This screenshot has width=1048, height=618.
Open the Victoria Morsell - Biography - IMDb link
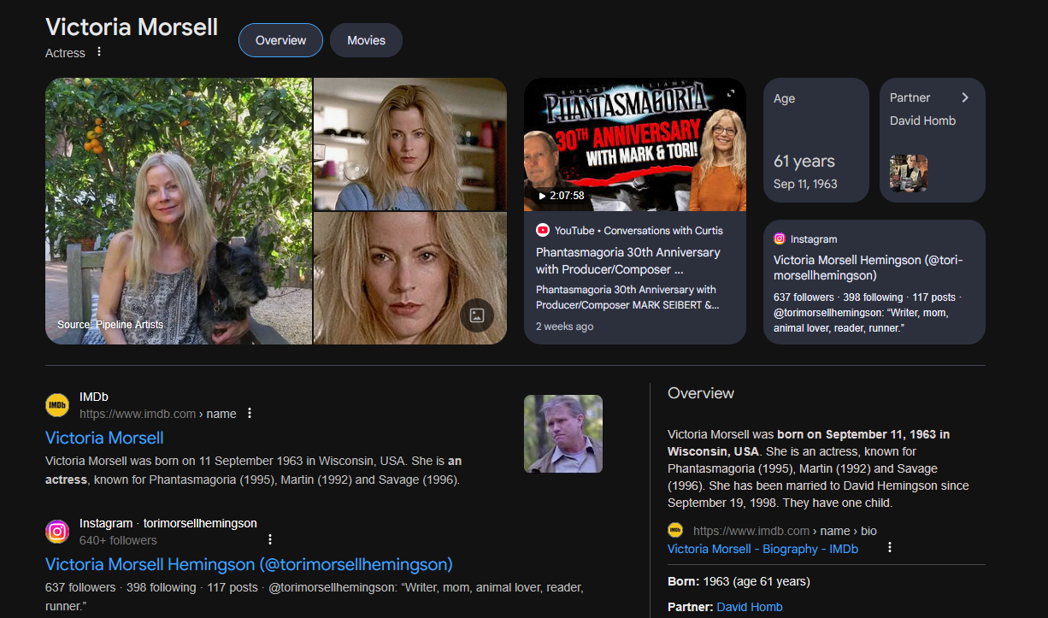(x=762, y=549)
